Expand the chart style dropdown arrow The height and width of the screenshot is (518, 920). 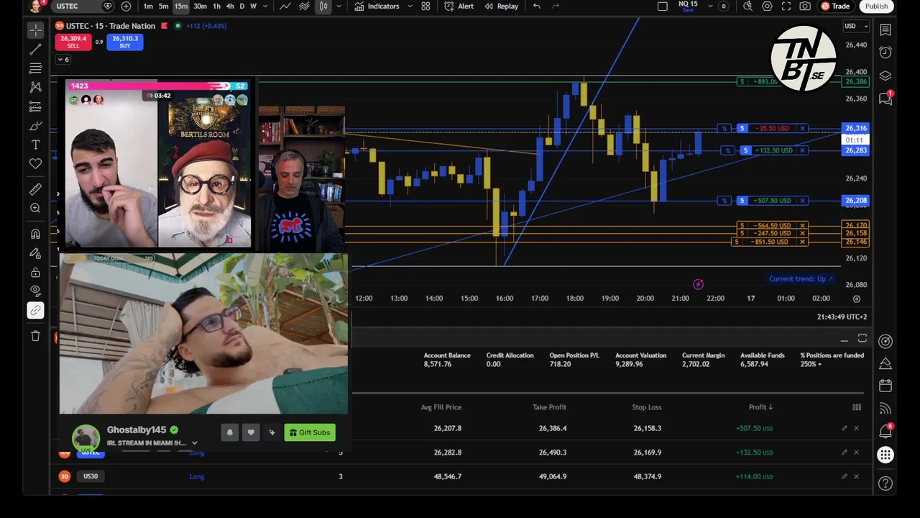click(x=339, y=6)
